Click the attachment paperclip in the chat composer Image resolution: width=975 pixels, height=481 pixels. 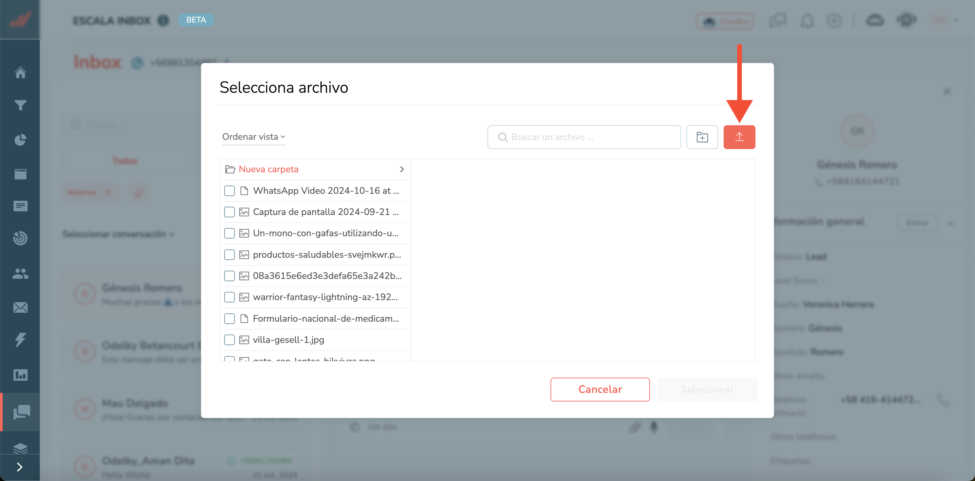[635, 427]
